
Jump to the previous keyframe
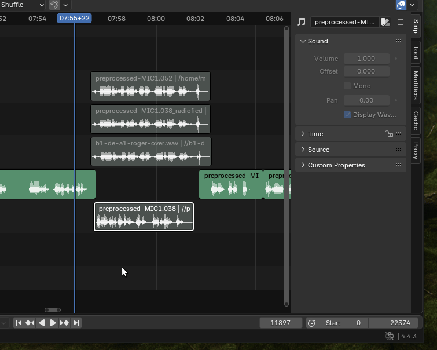pos(30,323)
